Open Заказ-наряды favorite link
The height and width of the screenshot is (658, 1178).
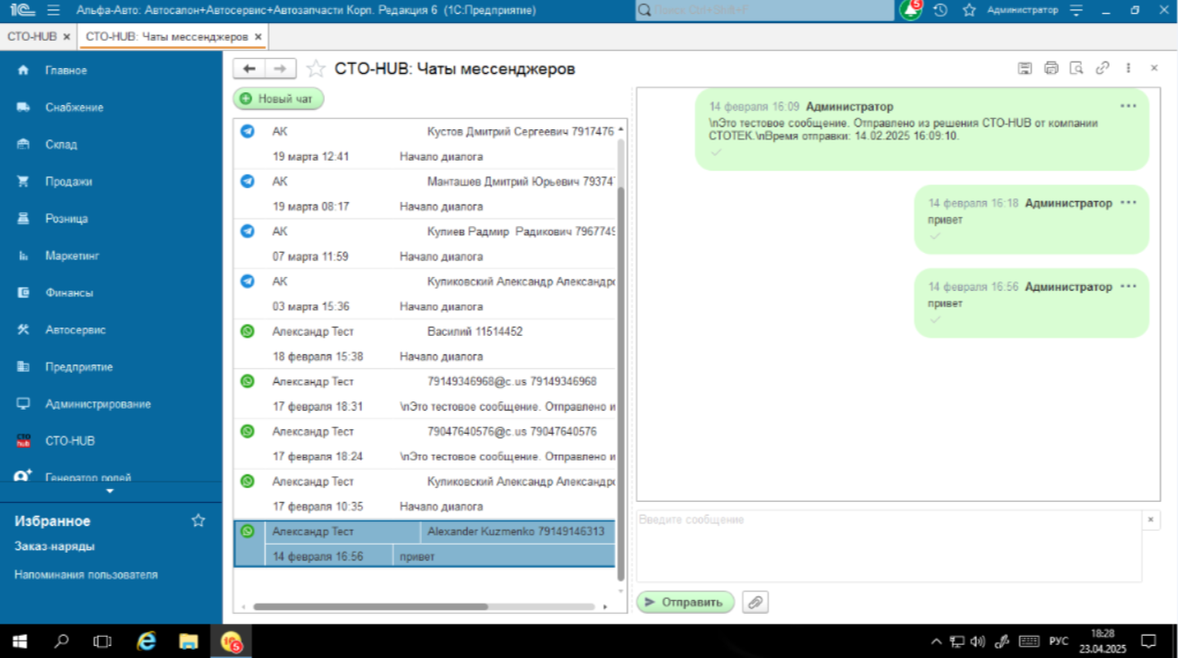point(54,546)
